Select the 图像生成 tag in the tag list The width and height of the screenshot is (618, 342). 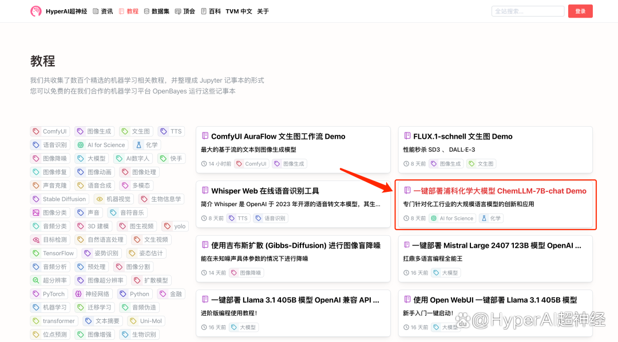(94, 131)
